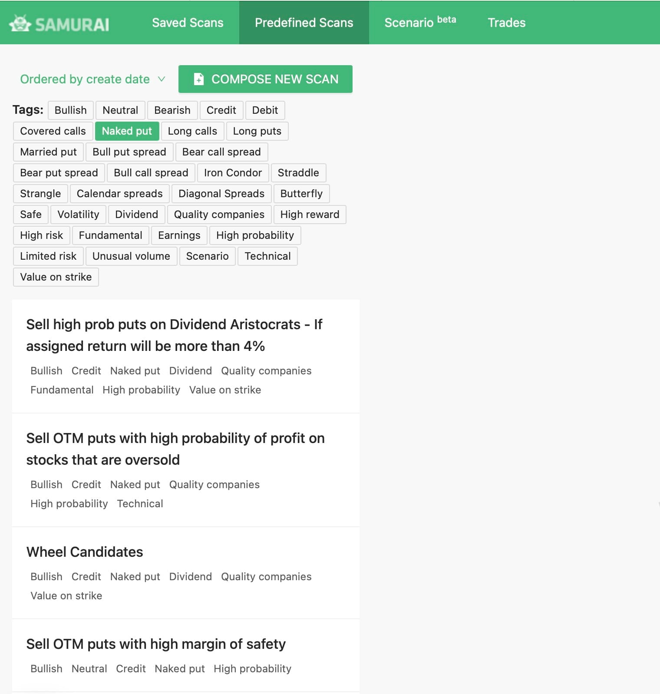The image size is (660, 694).
Task: Toggle the High probability tag filter
Action: pos(255,235)
